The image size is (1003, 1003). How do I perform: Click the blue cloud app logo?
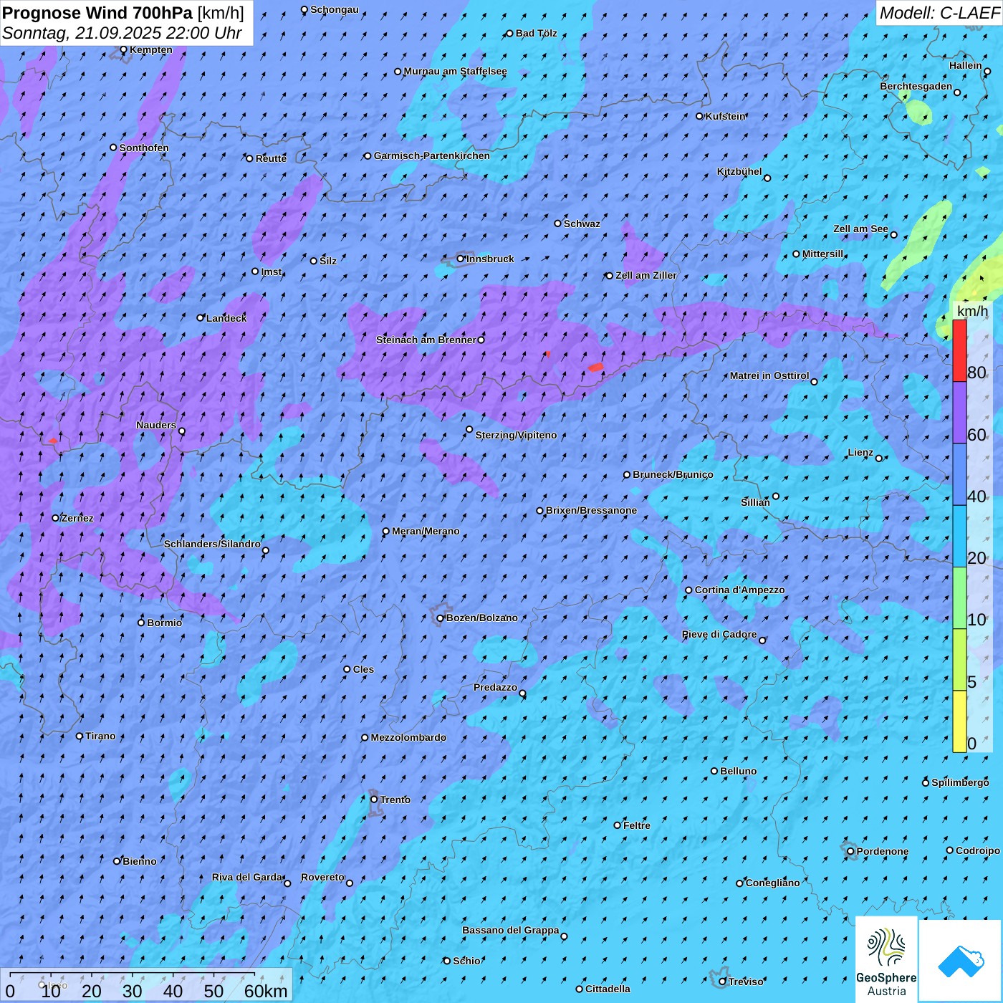click(961, 961)
